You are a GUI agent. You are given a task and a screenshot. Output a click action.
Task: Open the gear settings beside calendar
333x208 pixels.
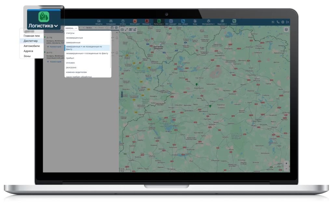point(116,28)
